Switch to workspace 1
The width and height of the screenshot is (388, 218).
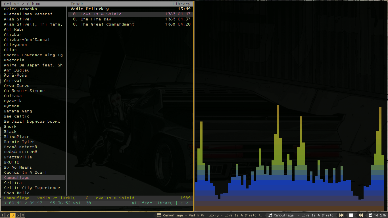click(x=3, y=215)
